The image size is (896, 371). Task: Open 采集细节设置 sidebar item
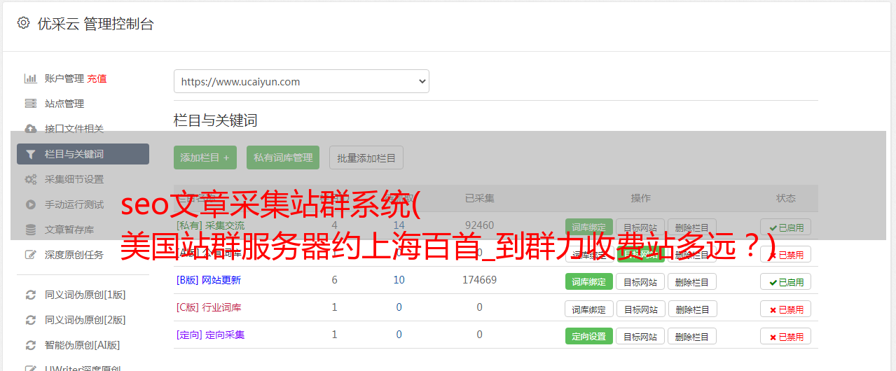click(74, 179)
